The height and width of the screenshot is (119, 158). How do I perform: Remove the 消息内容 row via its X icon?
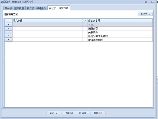click(x=9, y=28)
